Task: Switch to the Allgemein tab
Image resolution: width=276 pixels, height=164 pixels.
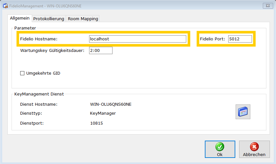Action: click(20, 19)
